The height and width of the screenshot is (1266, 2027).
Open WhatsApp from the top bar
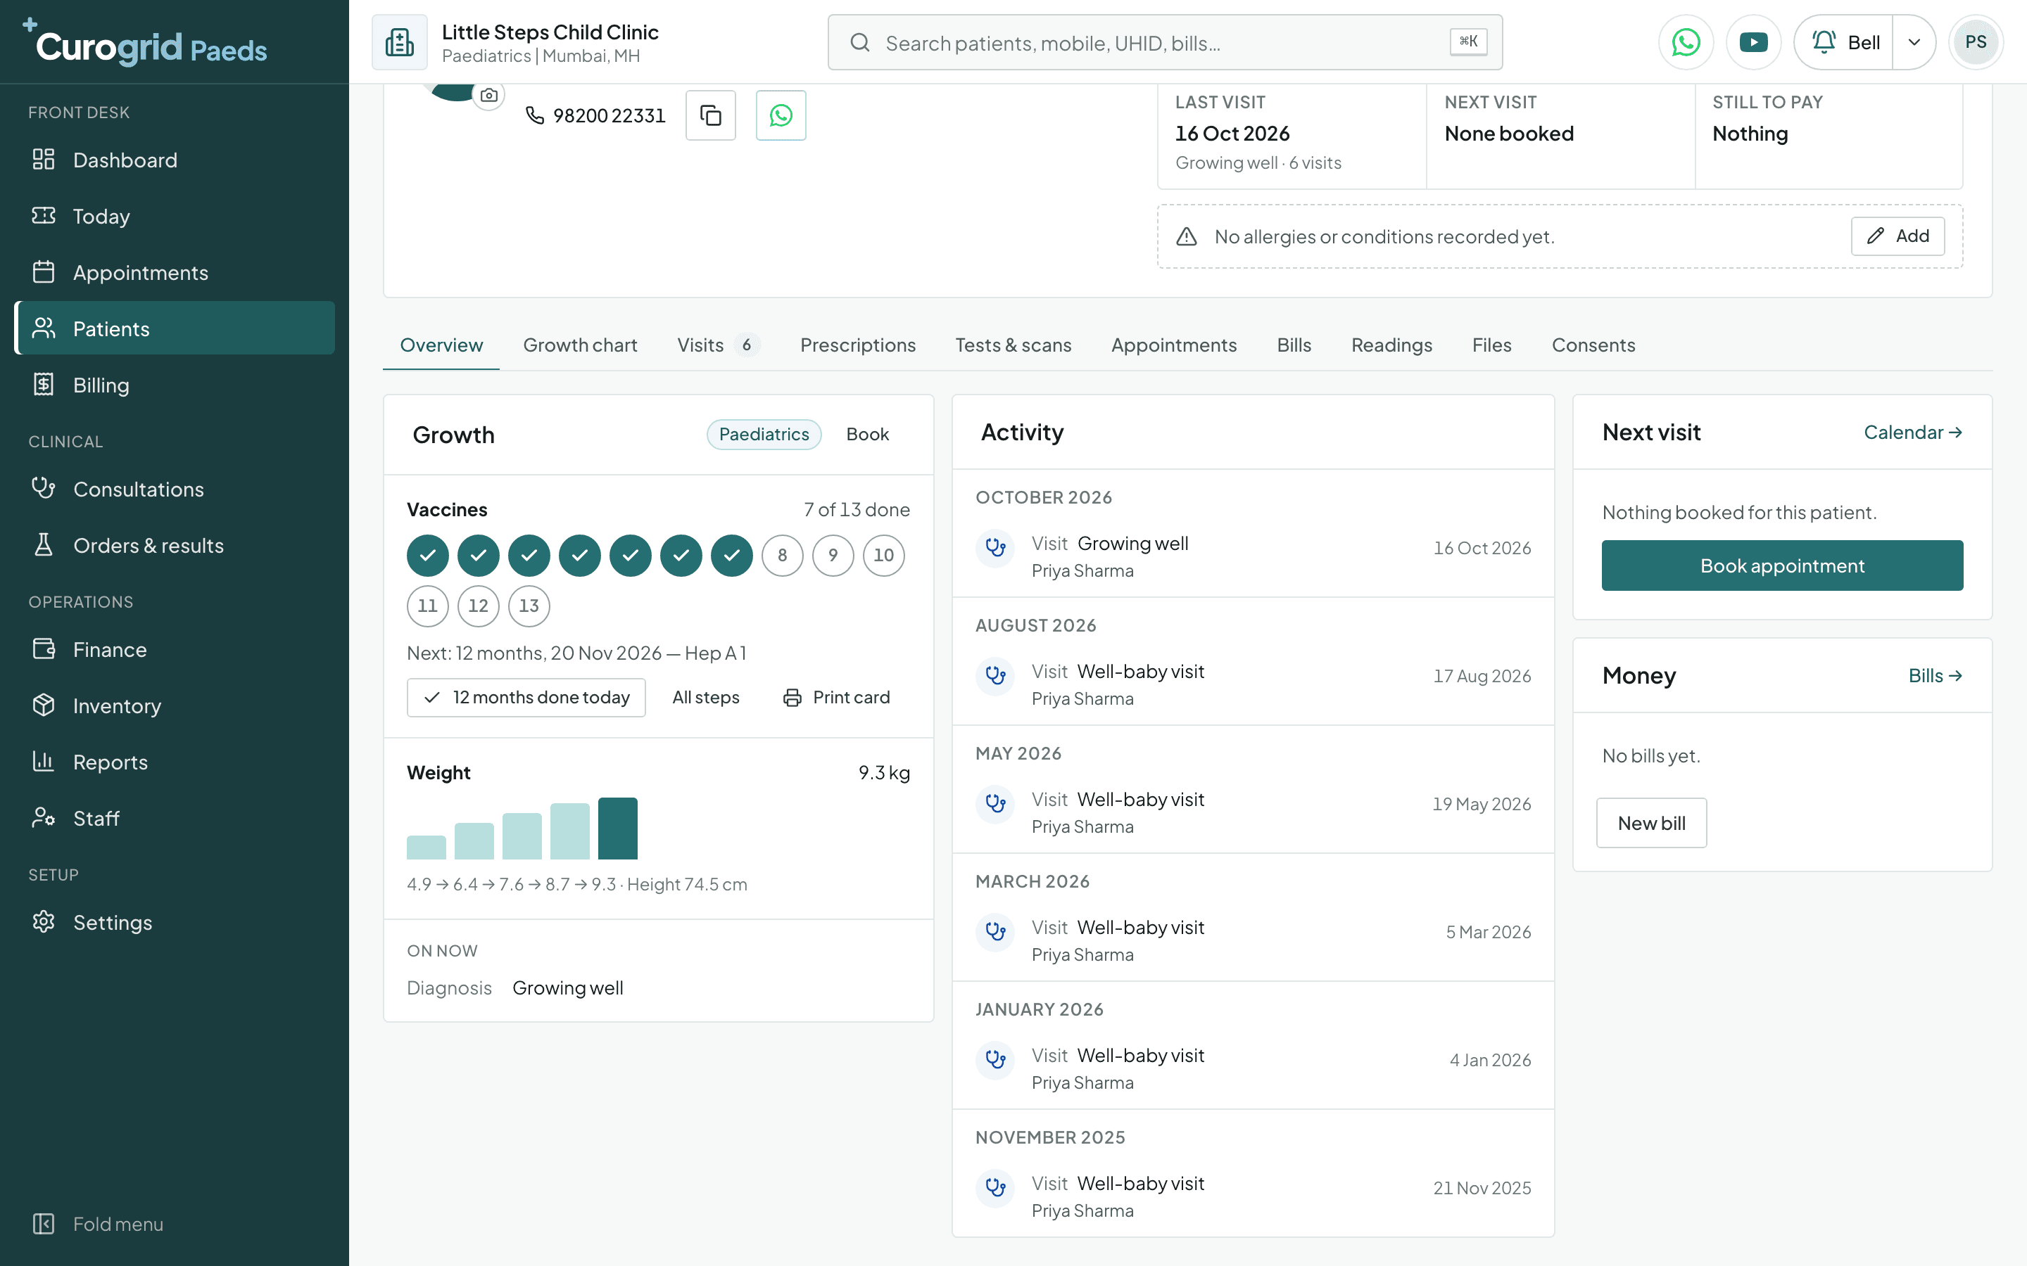coord(1685,42)
